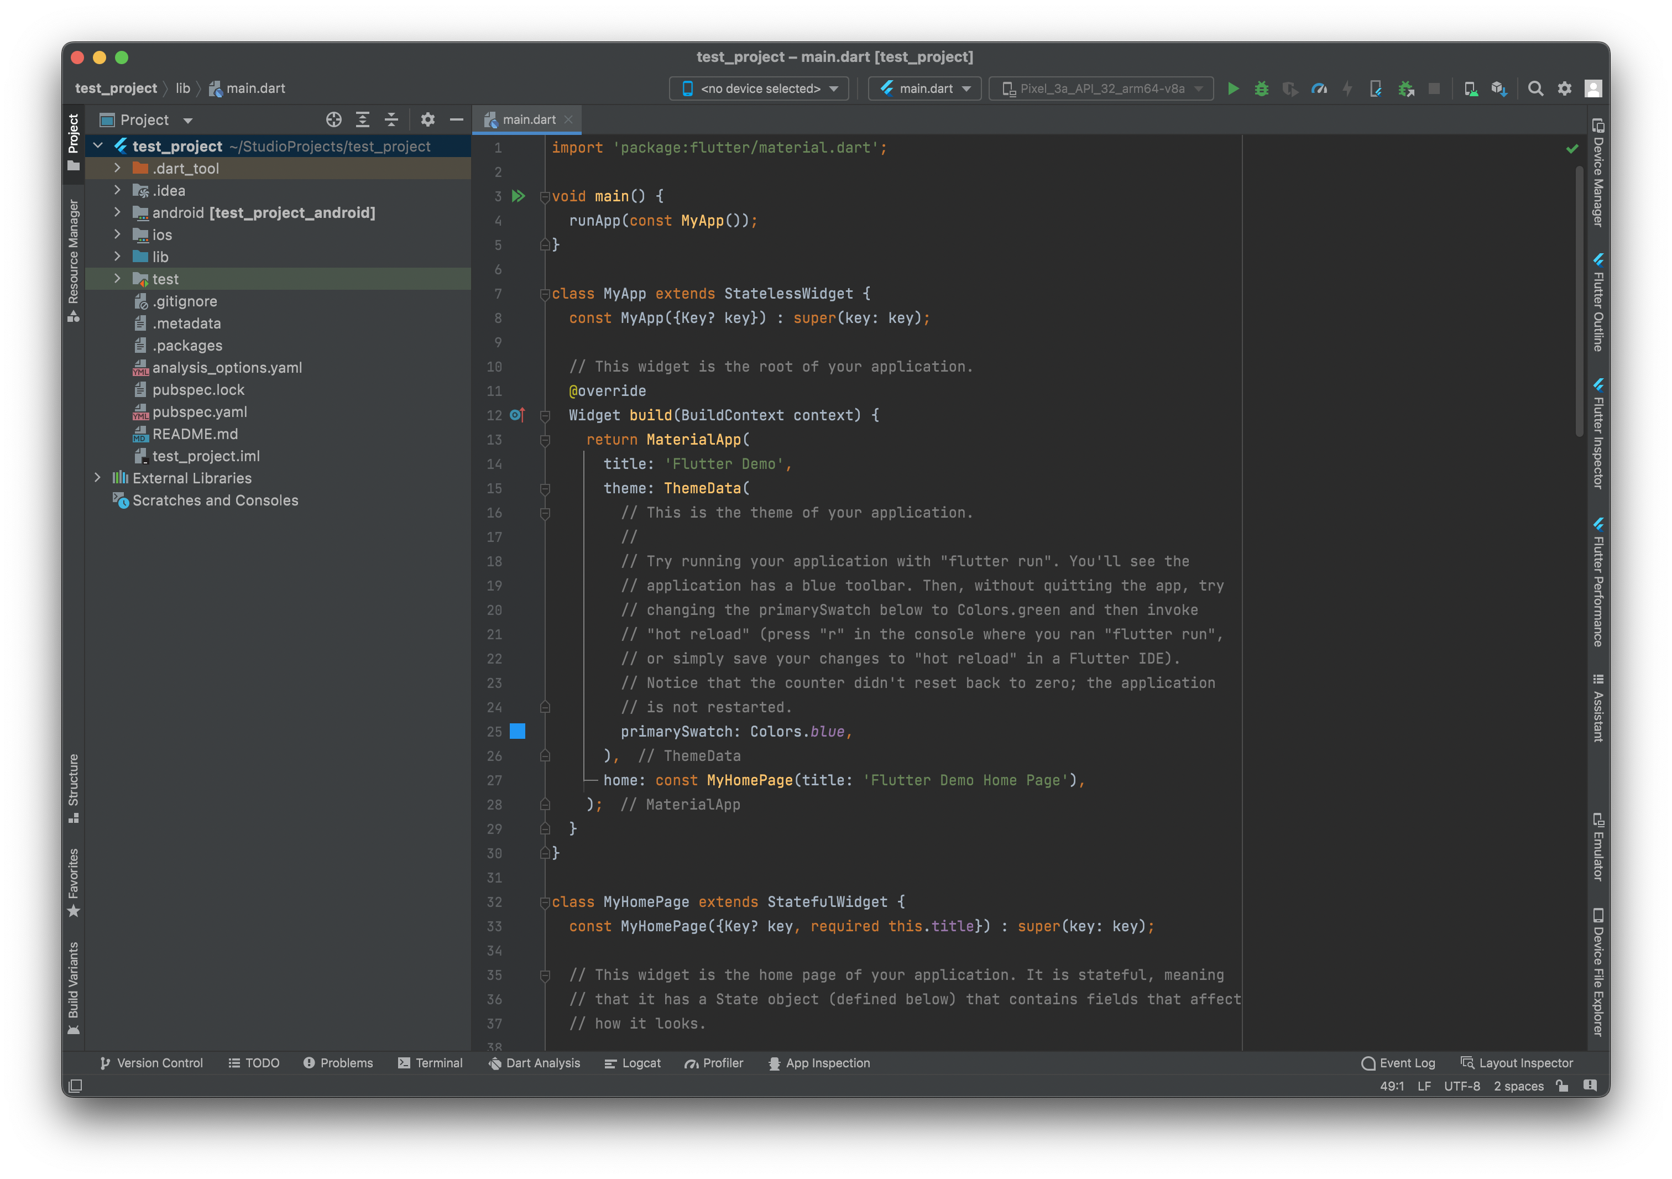Open the profiler gauge icon in toolbar

[1319, 89]
